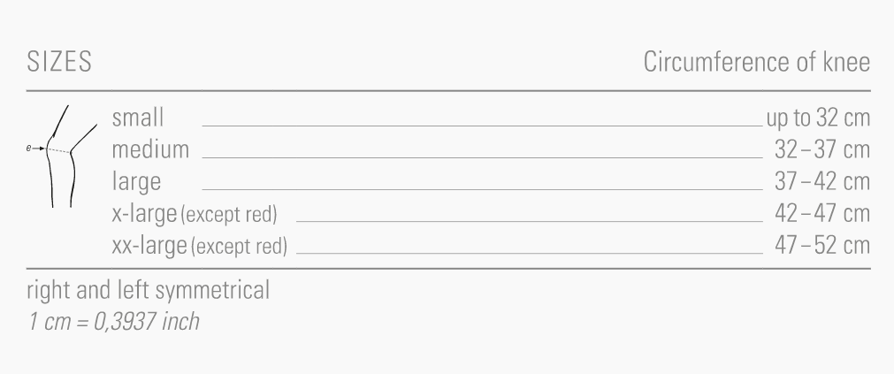Select the small size label
The height and width of the screenshot is (374, 894).
(x=139, y=118)
